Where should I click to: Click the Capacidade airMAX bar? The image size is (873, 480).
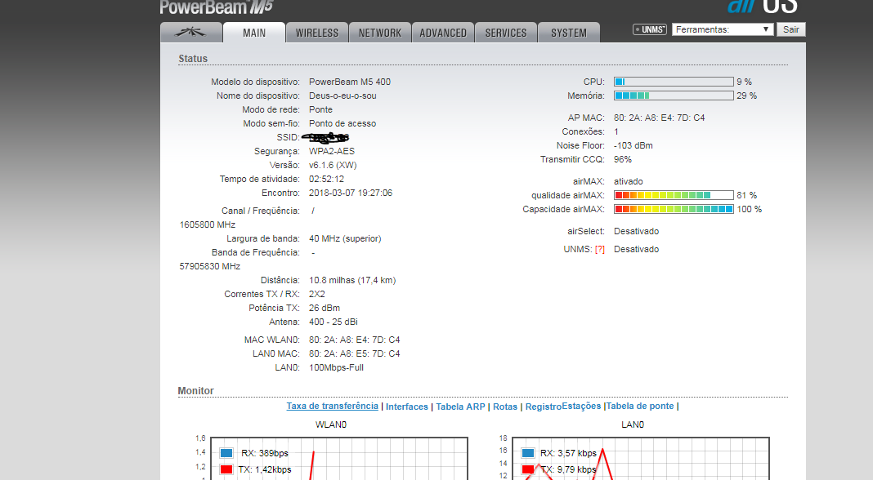[x=674, y=209]
